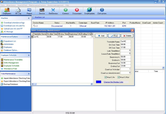Click the Connect toolbar icon
Screen dimensions: 166x114
[66, 10]
